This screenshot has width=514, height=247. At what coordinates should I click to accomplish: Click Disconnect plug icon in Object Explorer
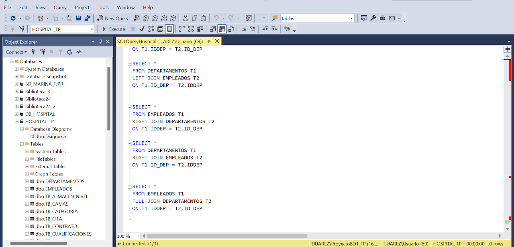point(42,52)
